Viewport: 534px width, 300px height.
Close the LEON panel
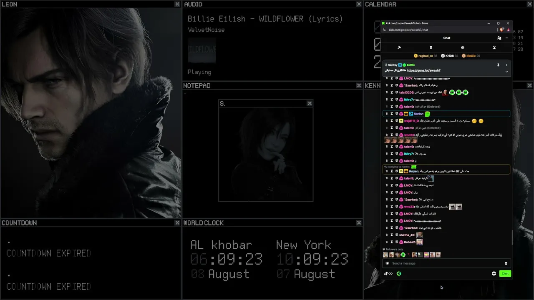pyautogui.click(x=177, y=4)
